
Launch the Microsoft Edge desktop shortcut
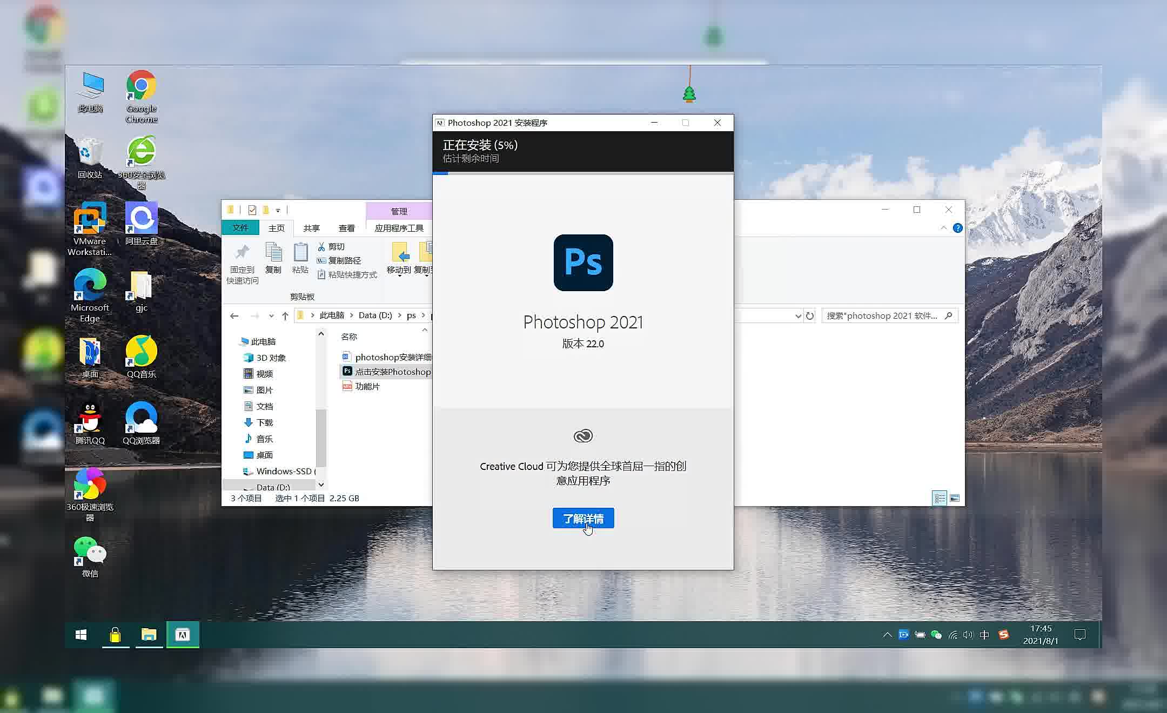(90, 295)
